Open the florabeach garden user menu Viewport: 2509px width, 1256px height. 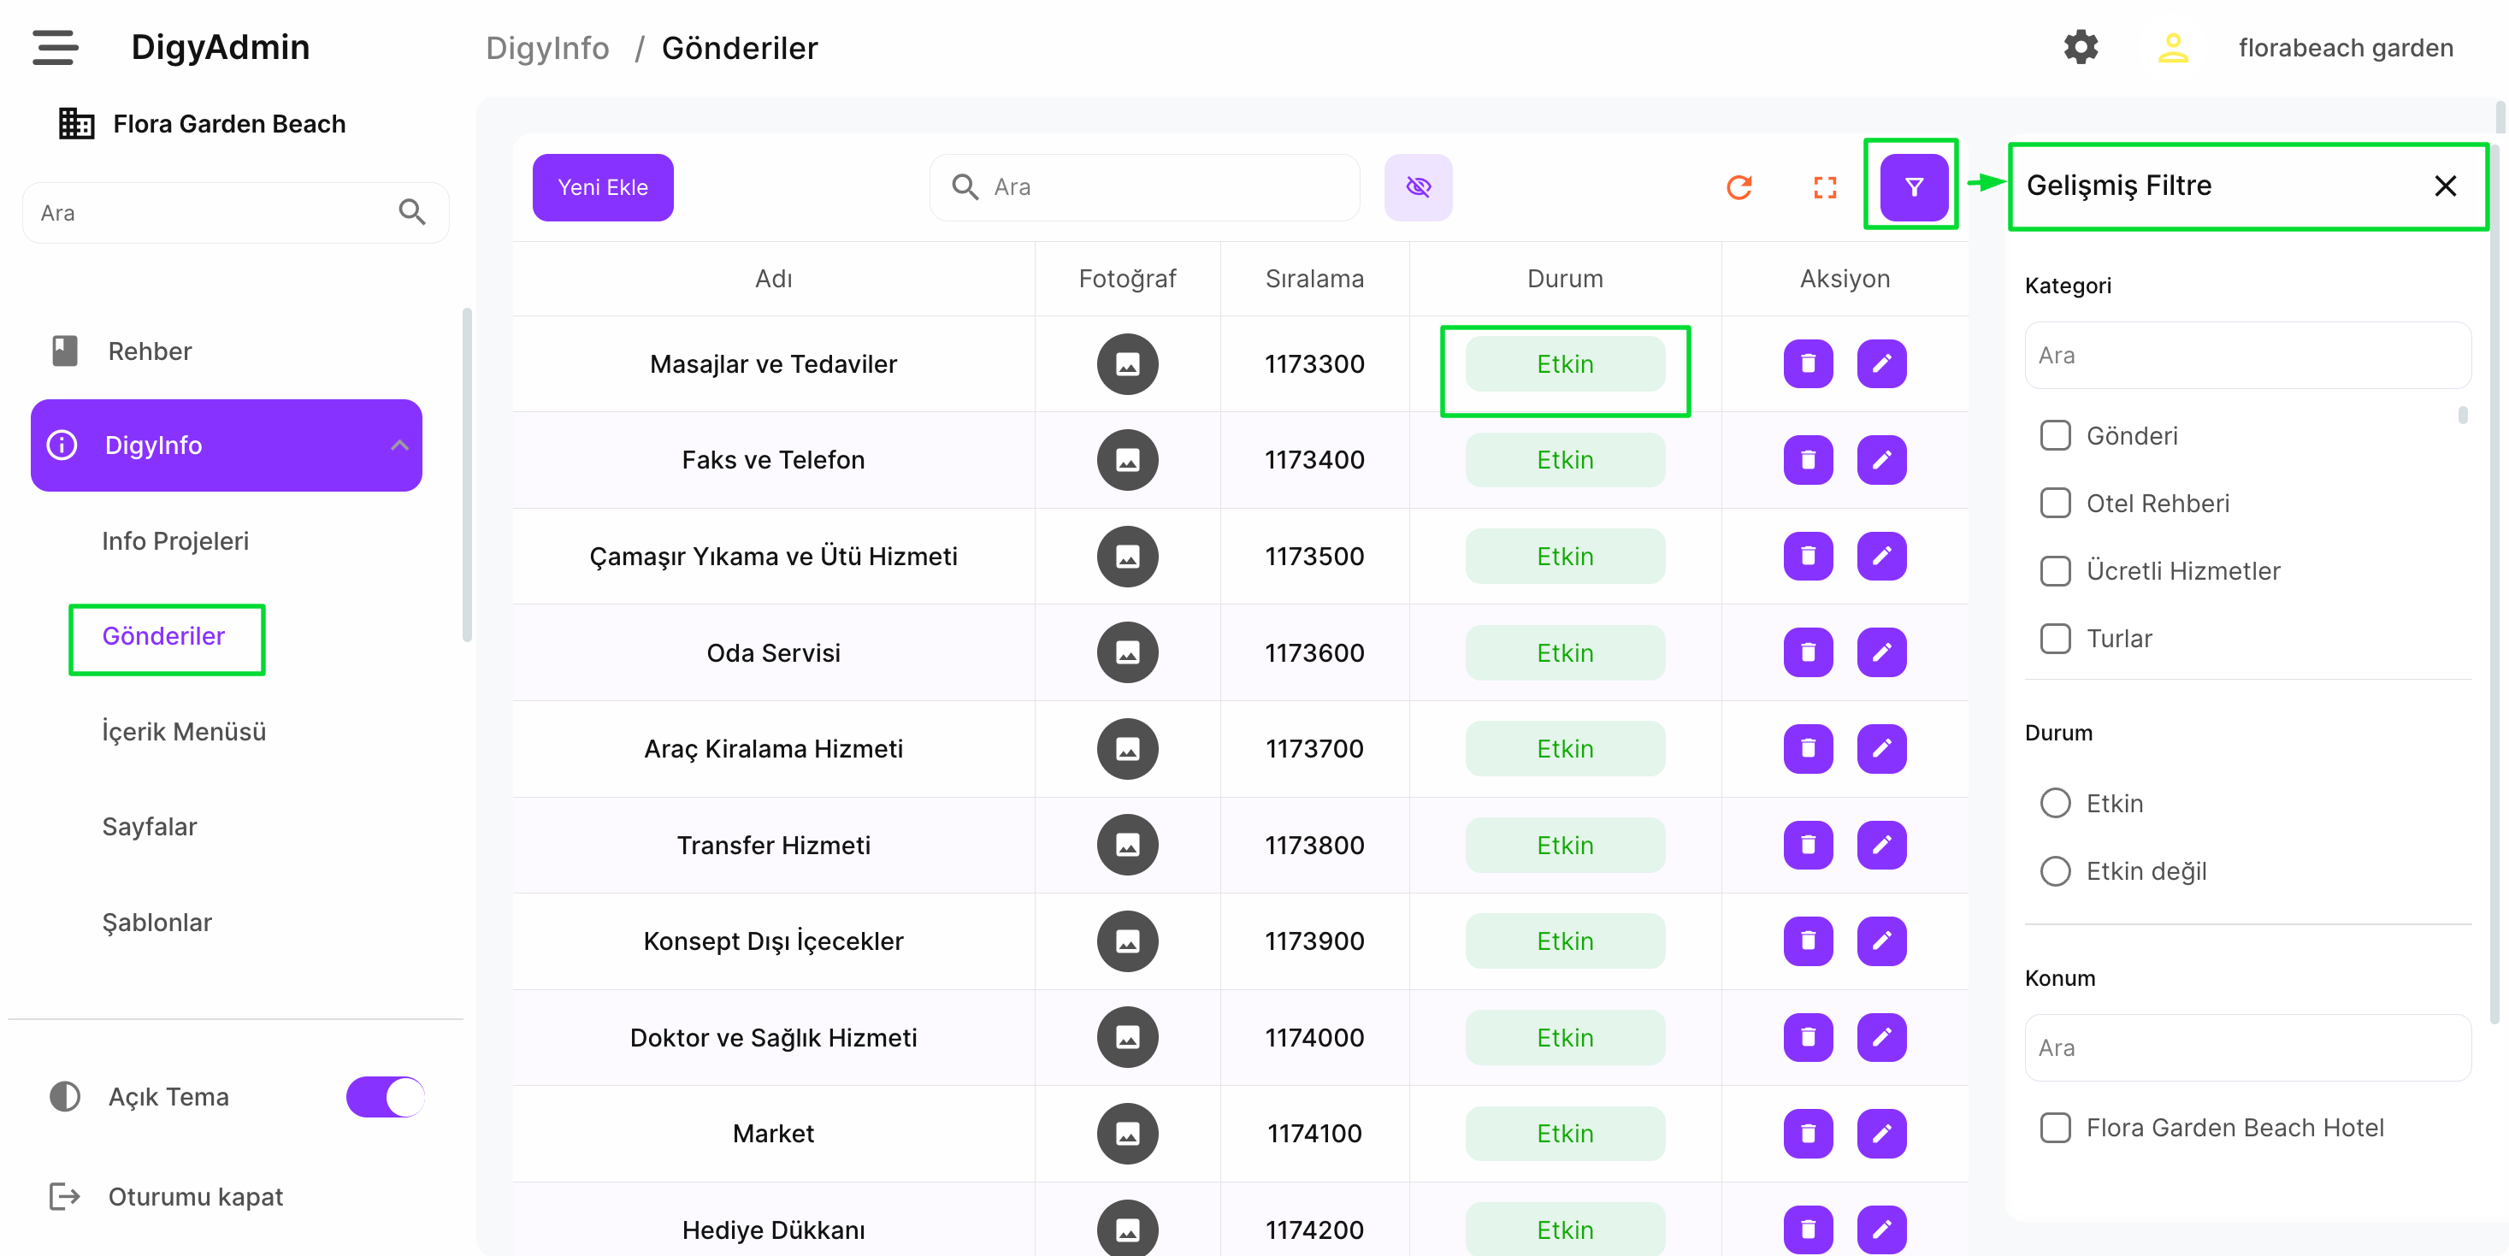pos(2345,48)
